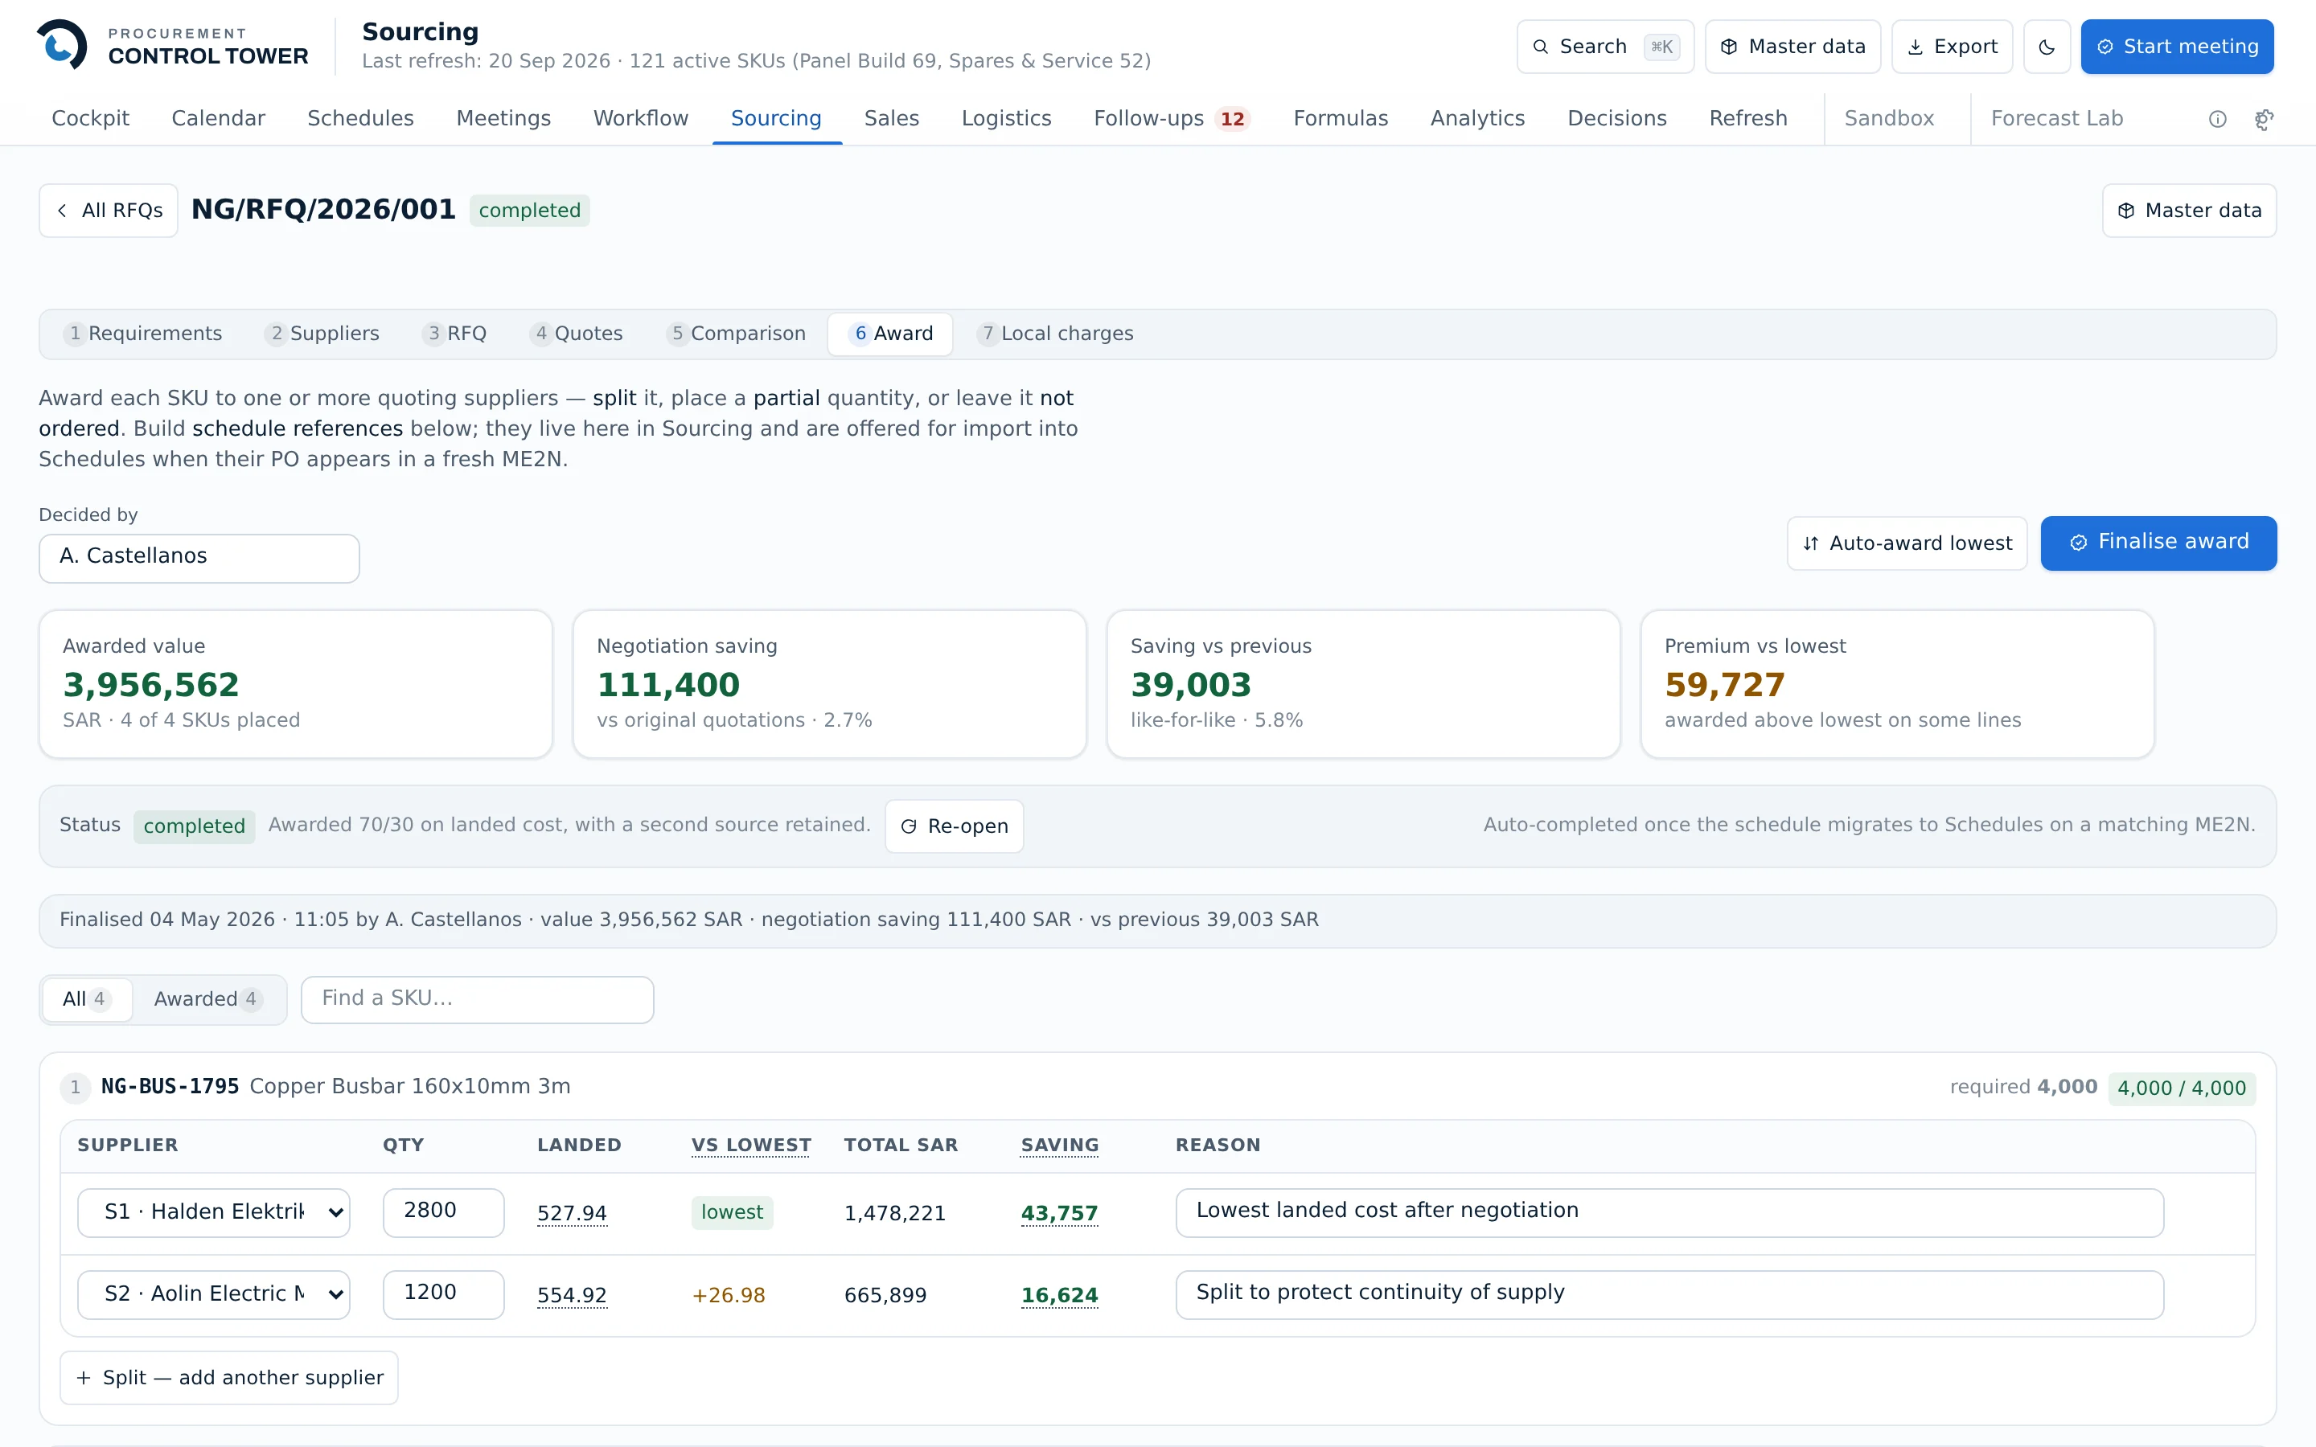Click SKU code NG-BUS-1795
2316x1447 pixels.
click(x=170, y=1087)
